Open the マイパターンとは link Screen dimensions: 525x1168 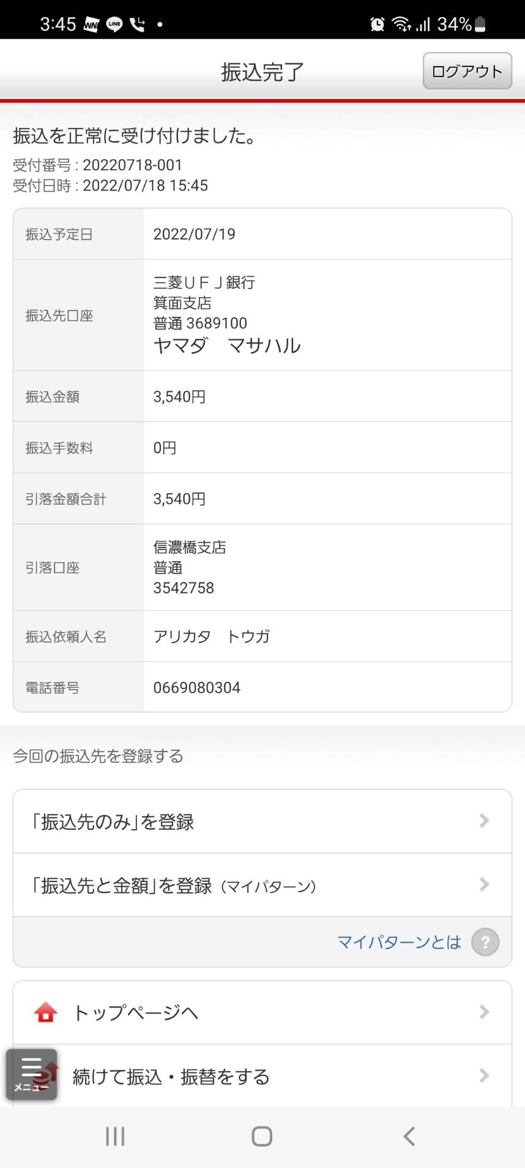[x=399, y=942]
